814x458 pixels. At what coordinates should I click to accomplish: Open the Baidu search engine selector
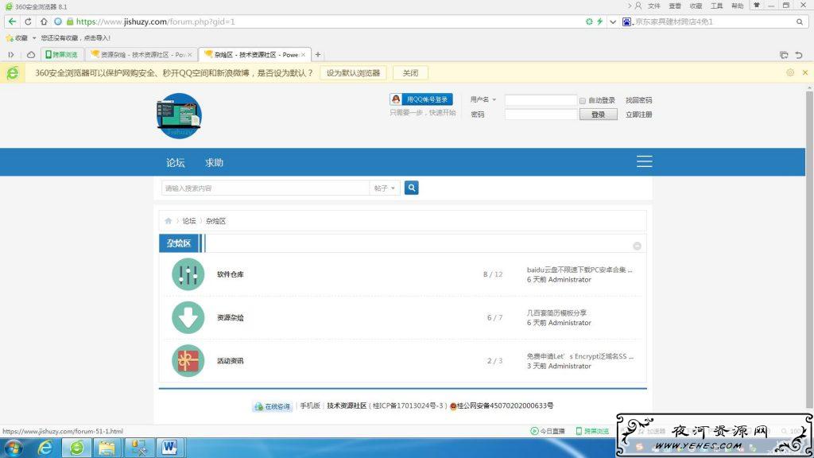[626, 21]
